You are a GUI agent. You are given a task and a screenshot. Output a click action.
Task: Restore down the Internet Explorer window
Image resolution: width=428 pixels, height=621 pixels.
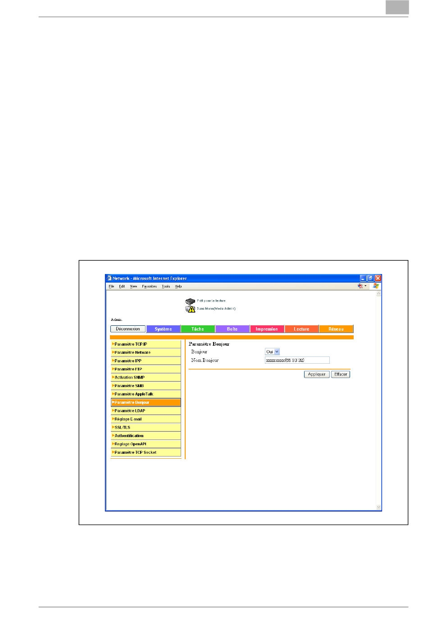click(370, 279)
